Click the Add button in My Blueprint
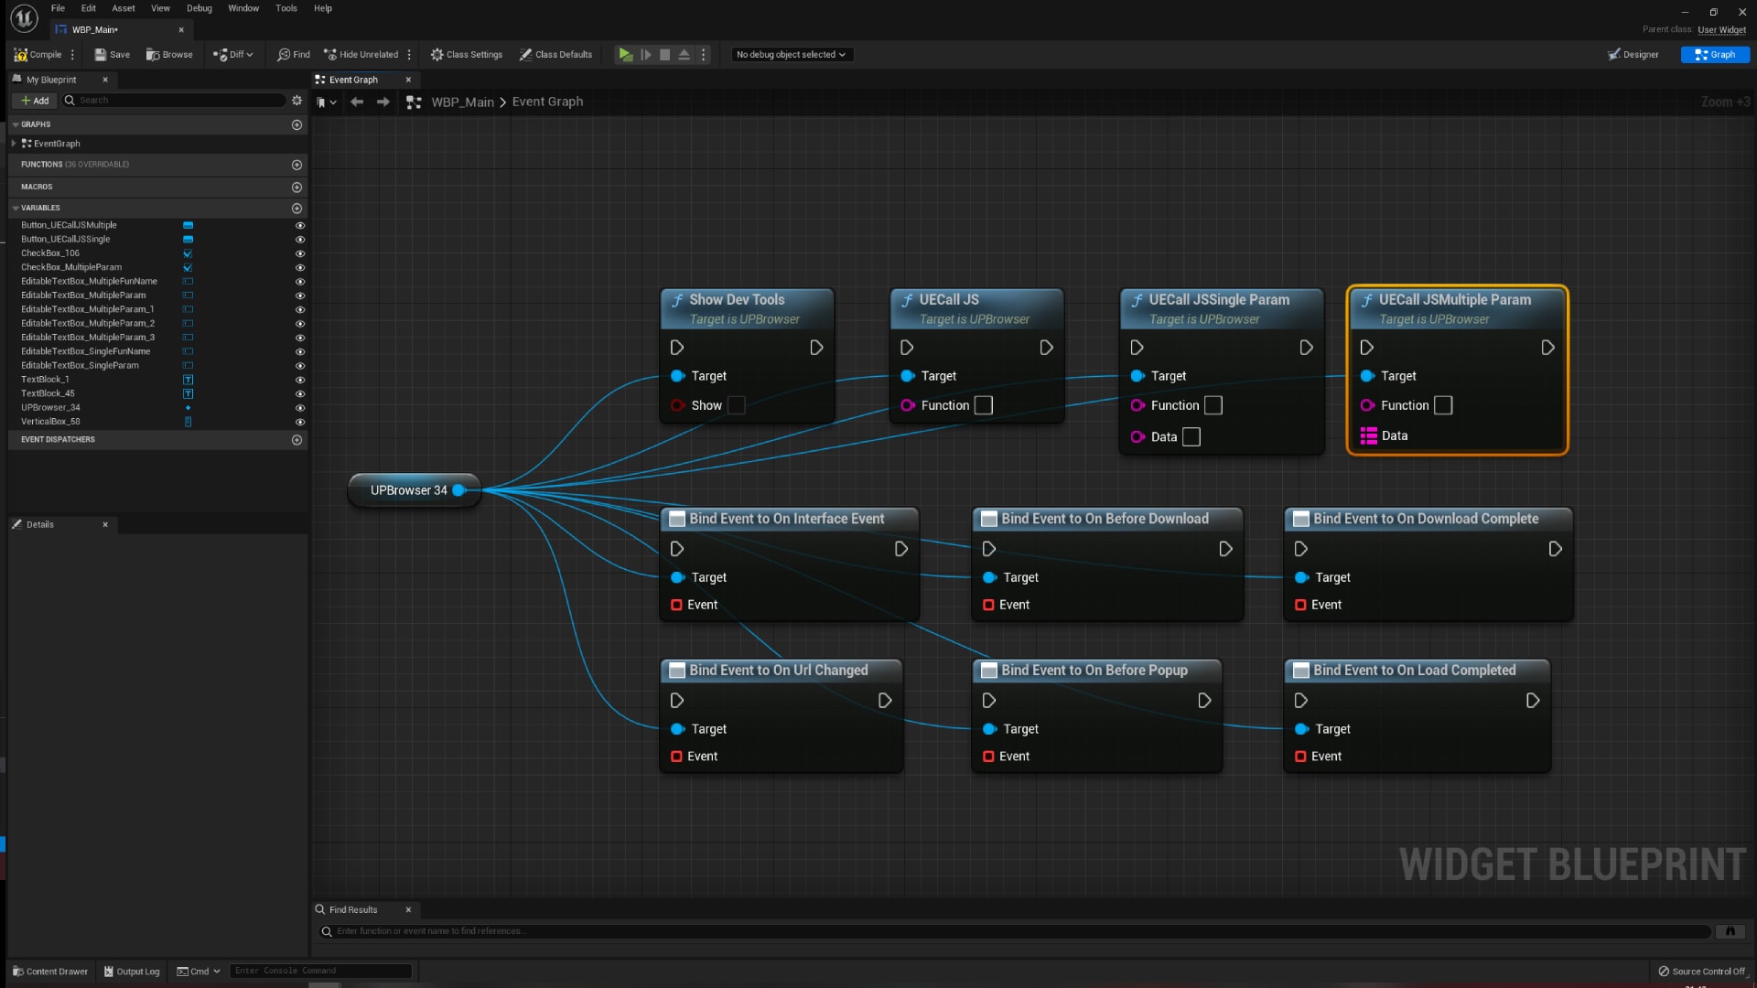Viewport: 1757px width, 988px height. click(34, 101)
